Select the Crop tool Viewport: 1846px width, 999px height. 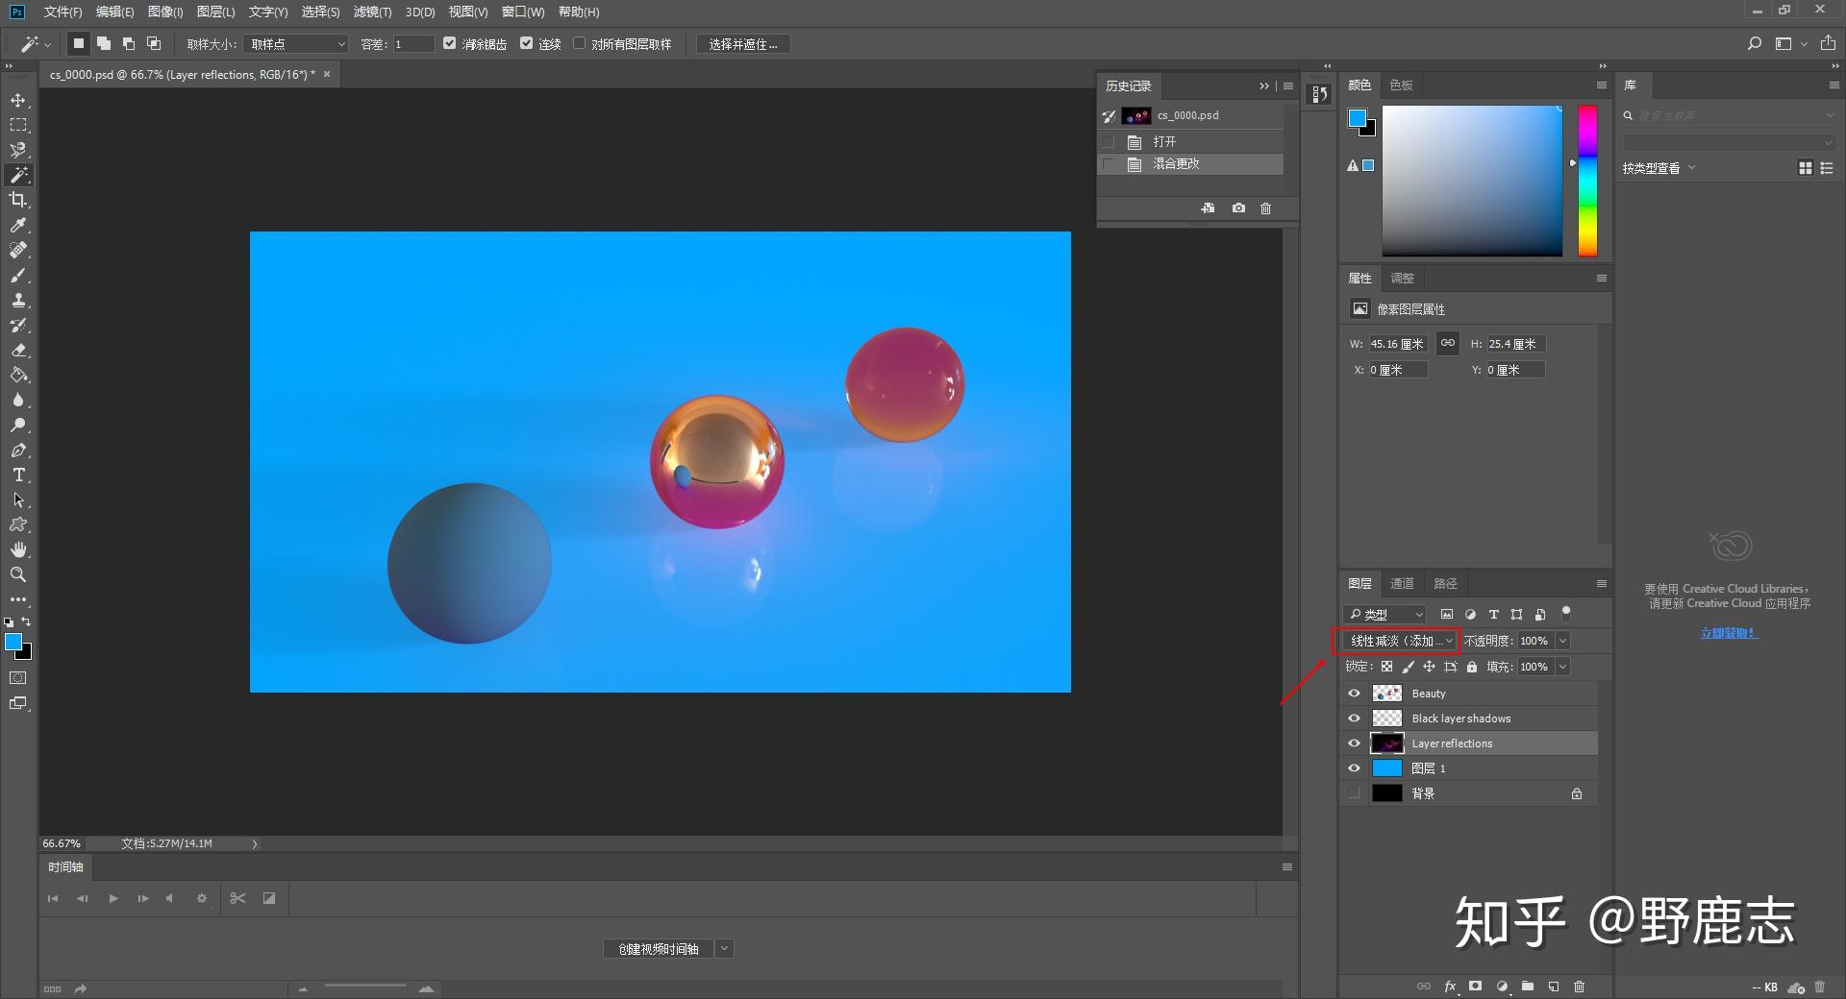18,200
